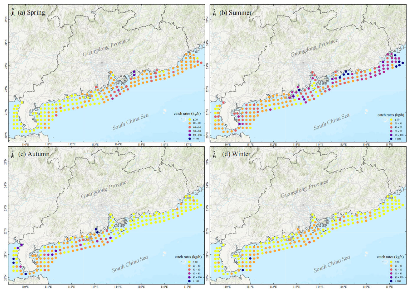Select the 40–60 legend dot in Spring panel
This screenshot has width=410, height=292.
click(x=189, y=127)
